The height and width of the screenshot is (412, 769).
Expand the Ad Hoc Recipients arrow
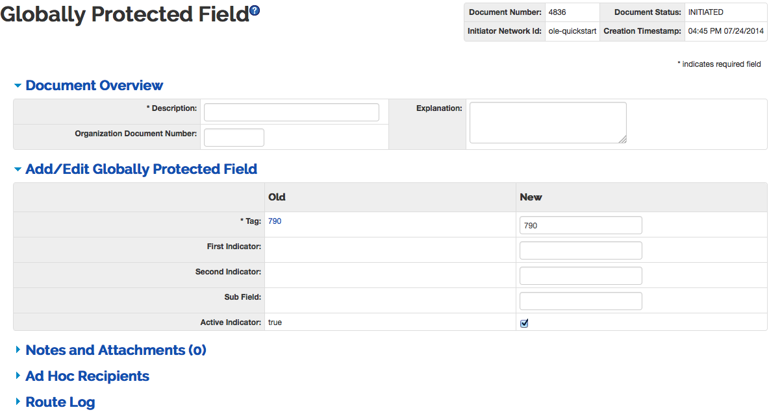[x=18, y=376]
